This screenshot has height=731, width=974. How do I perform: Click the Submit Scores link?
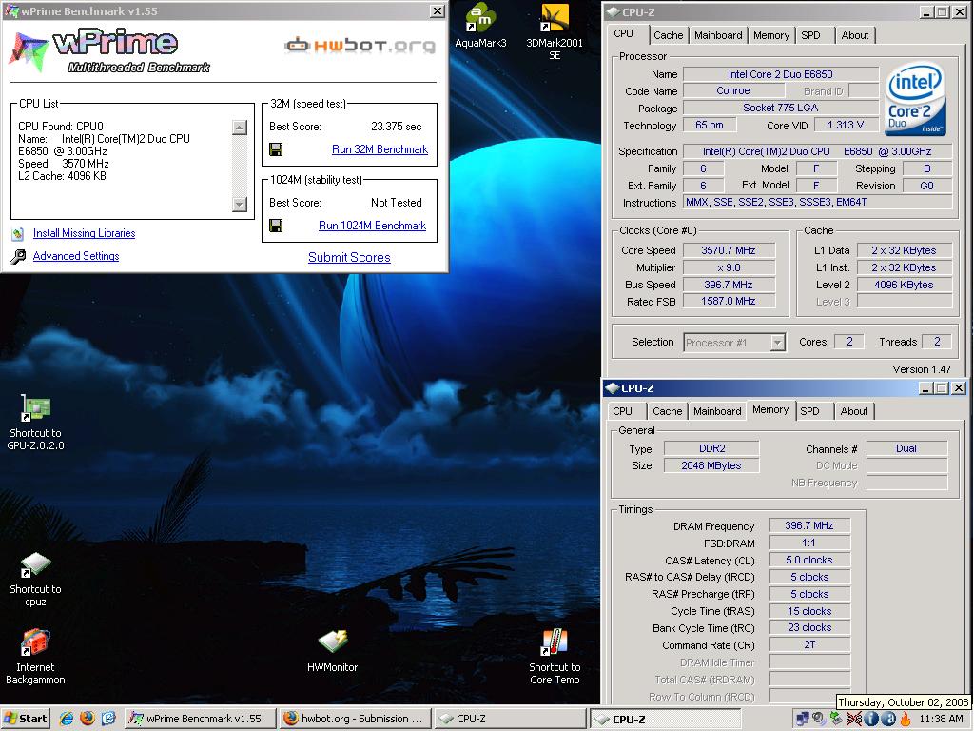coord(349,257)
